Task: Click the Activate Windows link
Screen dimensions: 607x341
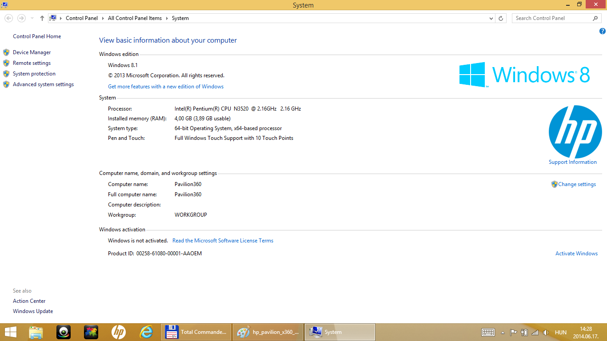Action: click(576, 254)
